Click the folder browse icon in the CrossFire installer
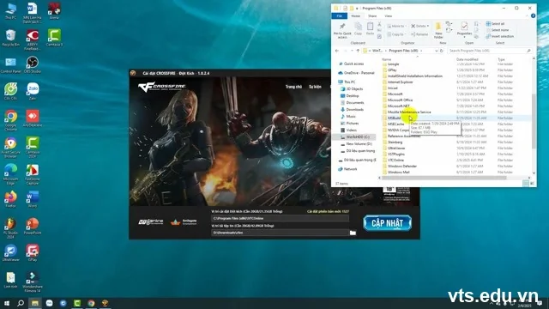 [353, 233]
